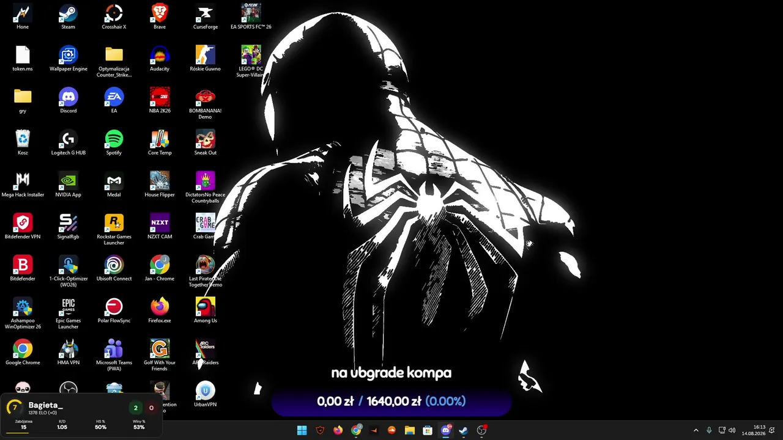
Task: Click the Ashampoo WinOptimizer 26 icon
Action: tap(23, 314)
